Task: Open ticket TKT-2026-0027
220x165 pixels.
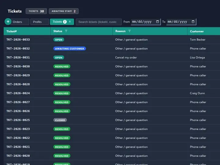Action: tap(18, 102)
